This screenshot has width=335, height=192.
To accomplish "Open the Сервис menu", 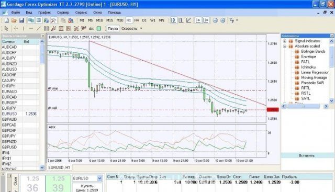I will click(x=81, y=13).
